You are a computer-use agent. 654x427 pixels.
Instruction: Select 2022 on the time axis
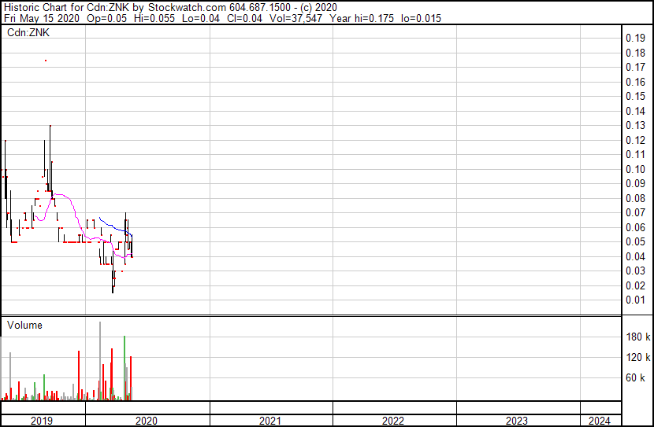pyautogui.click(x=393, y=421)
